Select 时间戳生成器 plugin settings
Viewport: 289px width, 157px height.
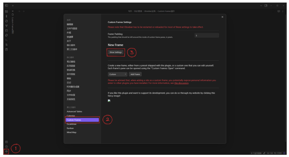pos(73,87)
